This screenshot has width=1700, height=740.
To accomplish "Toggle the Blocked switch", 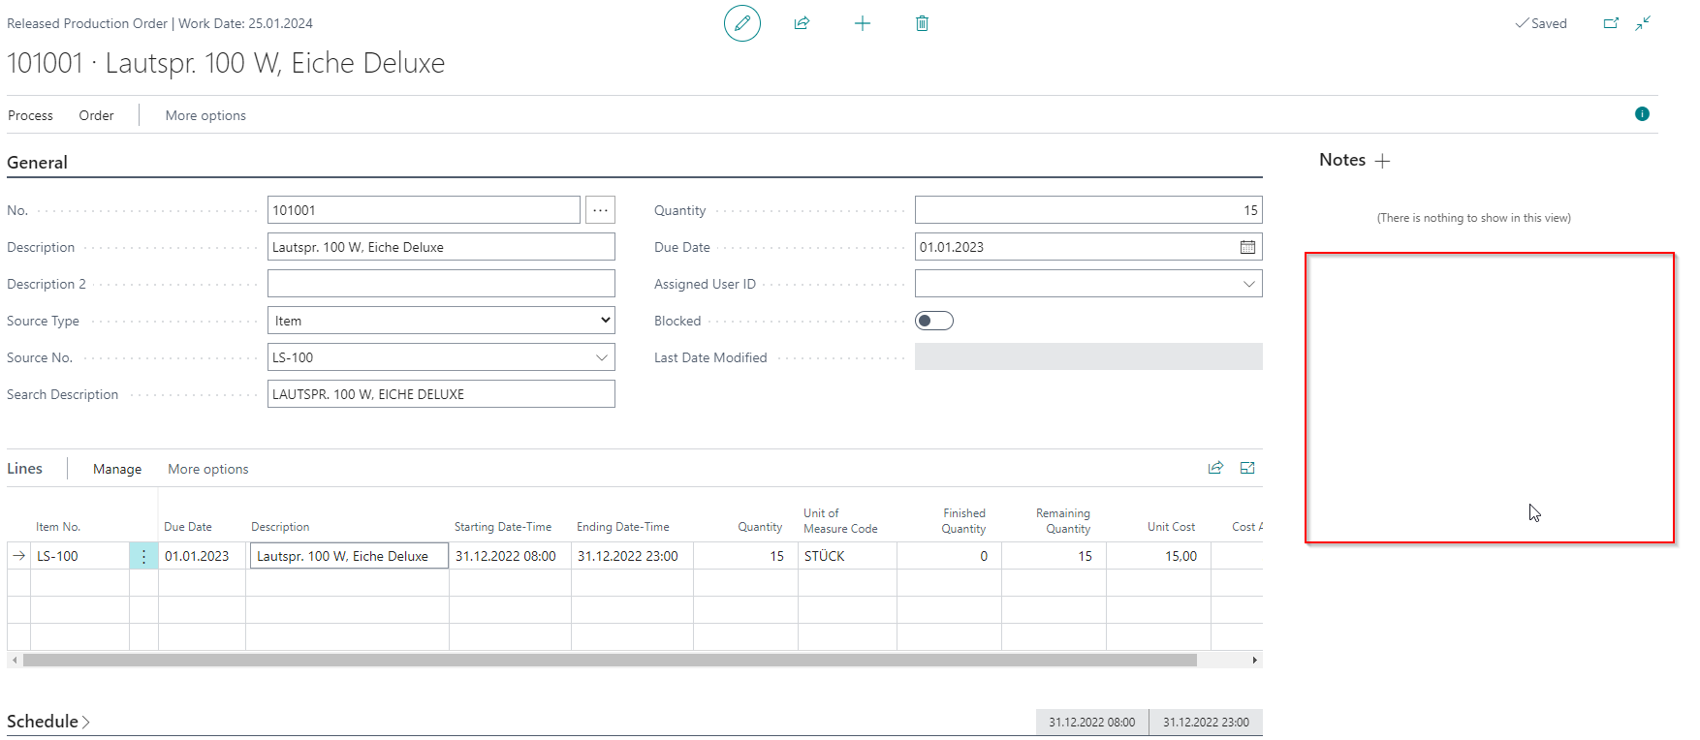I will pos(934,321).
